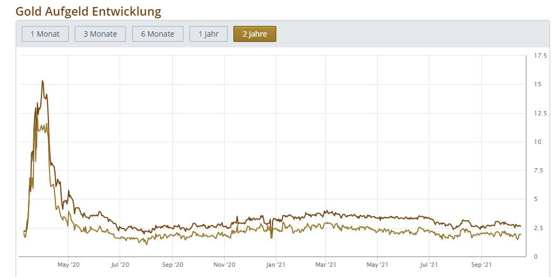Select the 1 Monat time range
The height and width of the screenshot is (277, 556).
coord(45,34)
